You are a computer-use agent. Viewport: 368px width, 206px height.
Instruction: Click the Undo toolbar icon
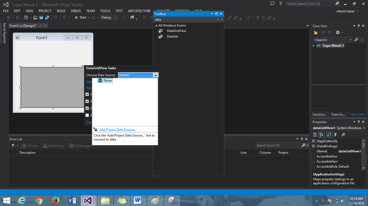tap(56, 17)
